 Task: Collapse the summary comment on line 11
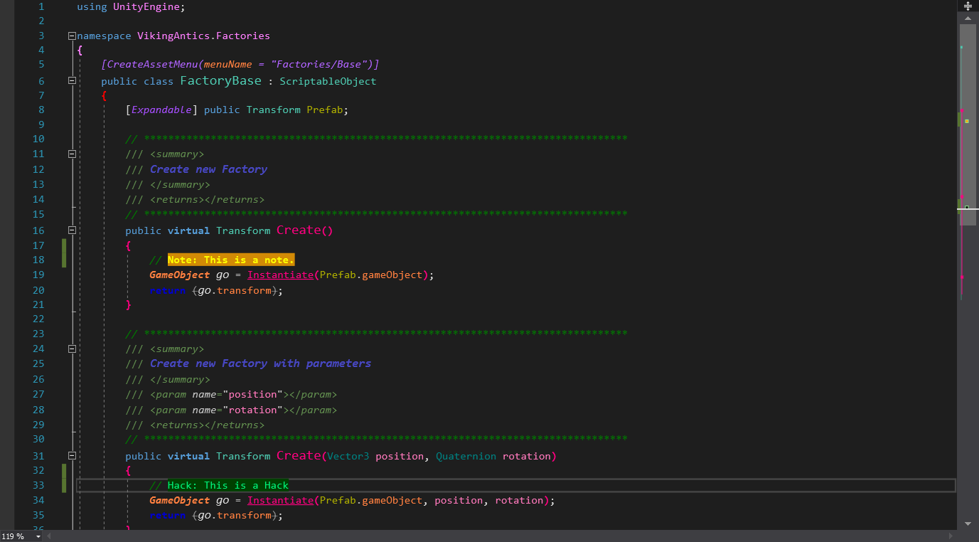point(72,154)
